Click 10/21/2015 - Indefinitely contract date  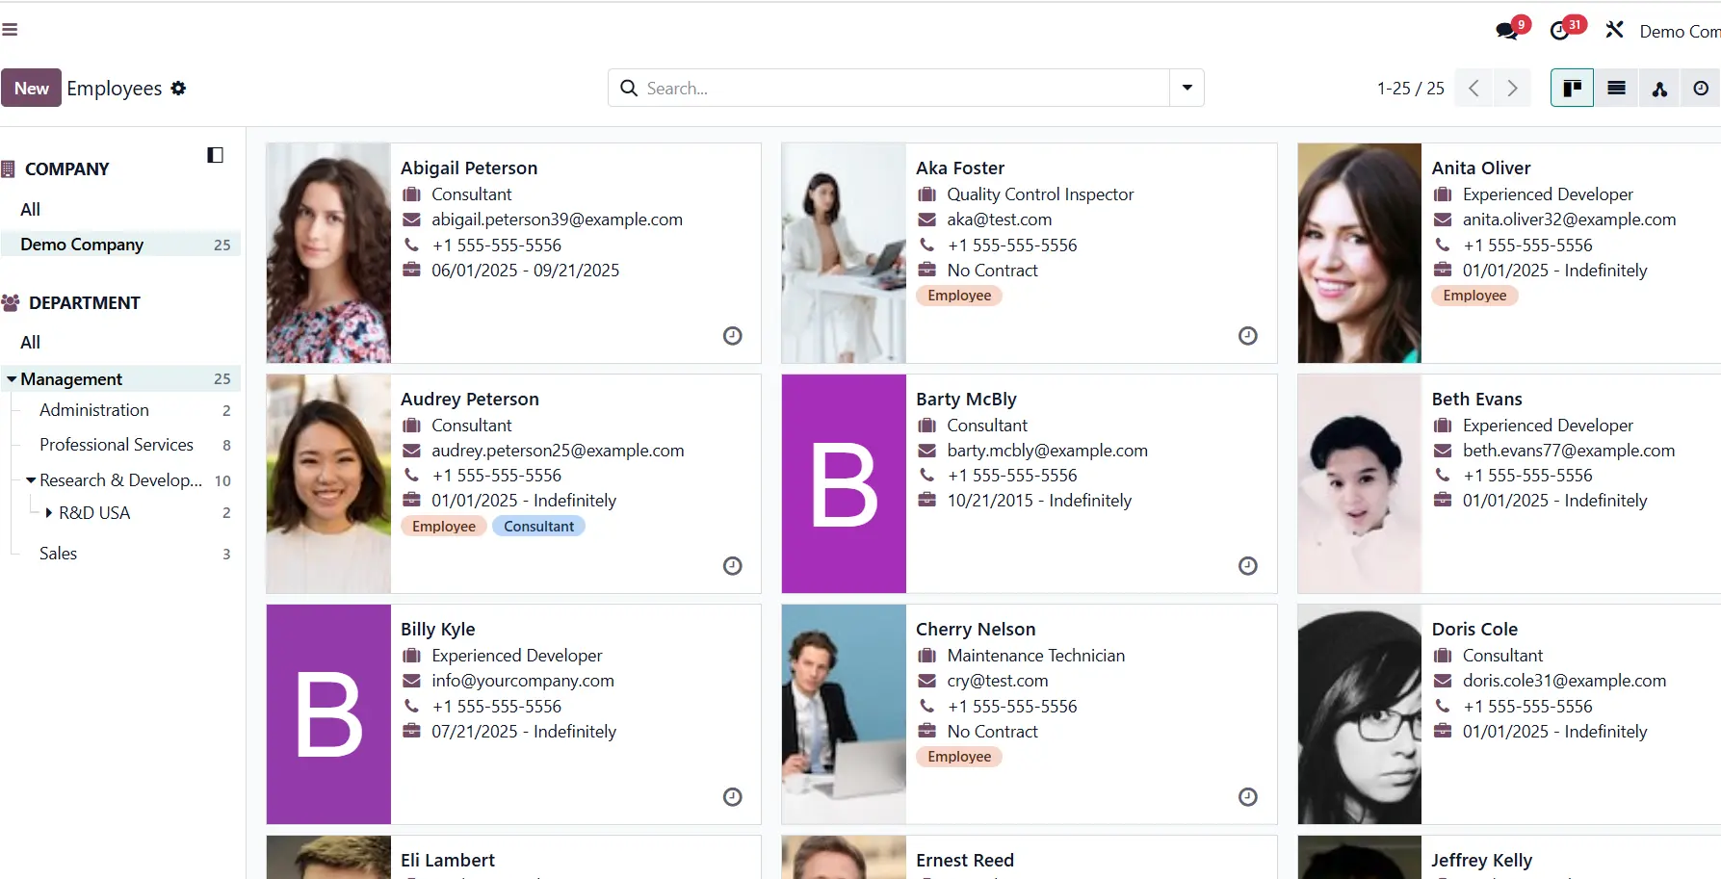[x=1039, y=501]
